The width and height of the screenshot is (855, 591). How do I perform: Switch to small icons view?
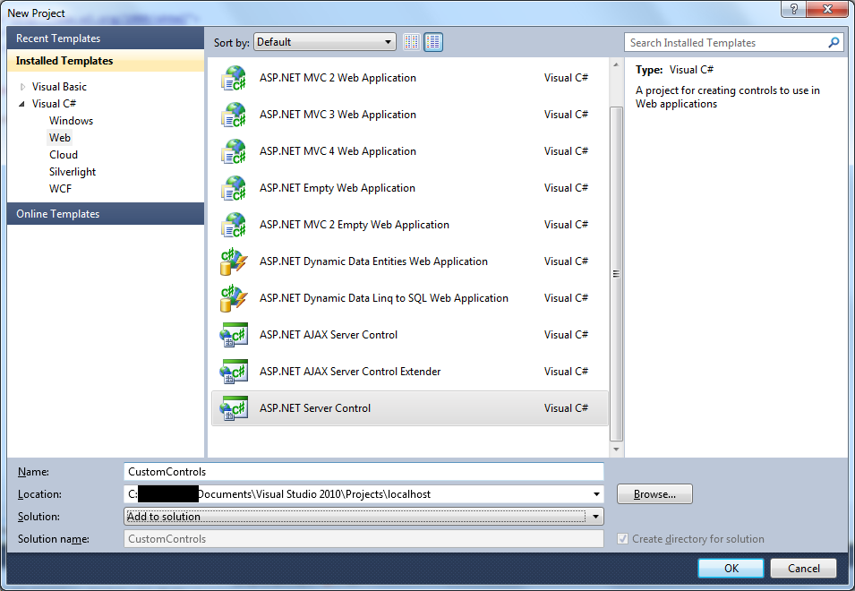pos(412,42)
